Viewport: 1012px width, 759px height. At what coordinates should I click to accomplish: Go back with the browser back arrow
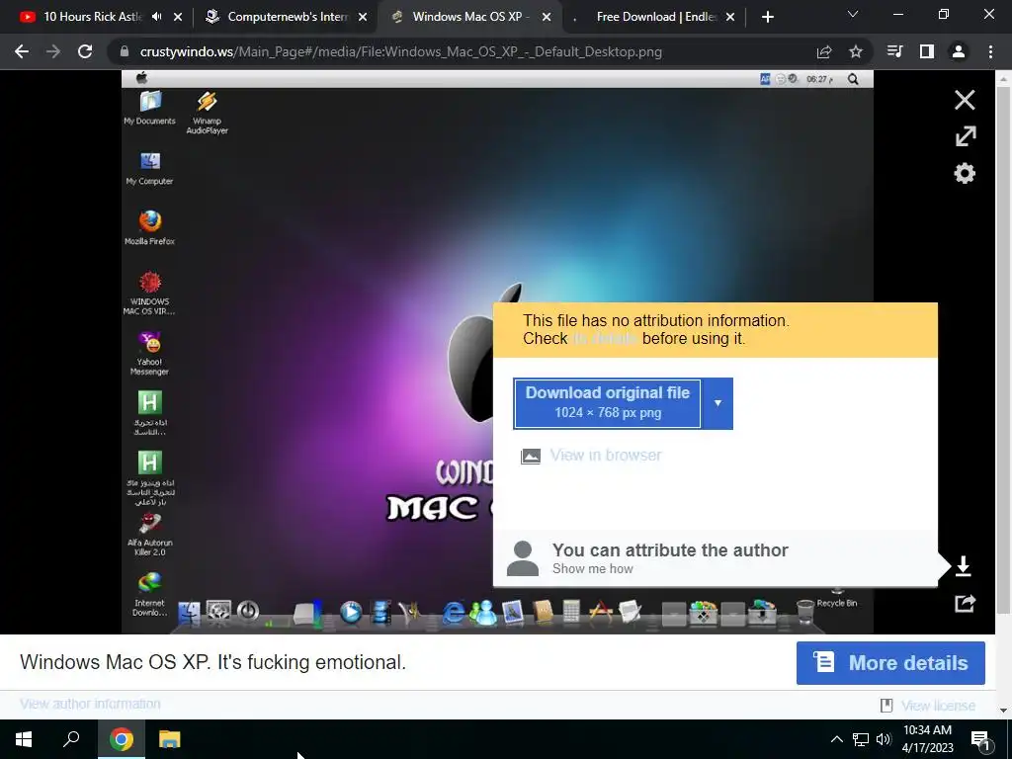22,51
